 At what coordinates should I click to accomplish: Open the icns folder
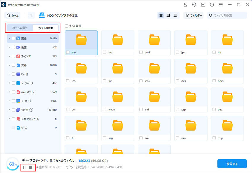coord(154,72)
